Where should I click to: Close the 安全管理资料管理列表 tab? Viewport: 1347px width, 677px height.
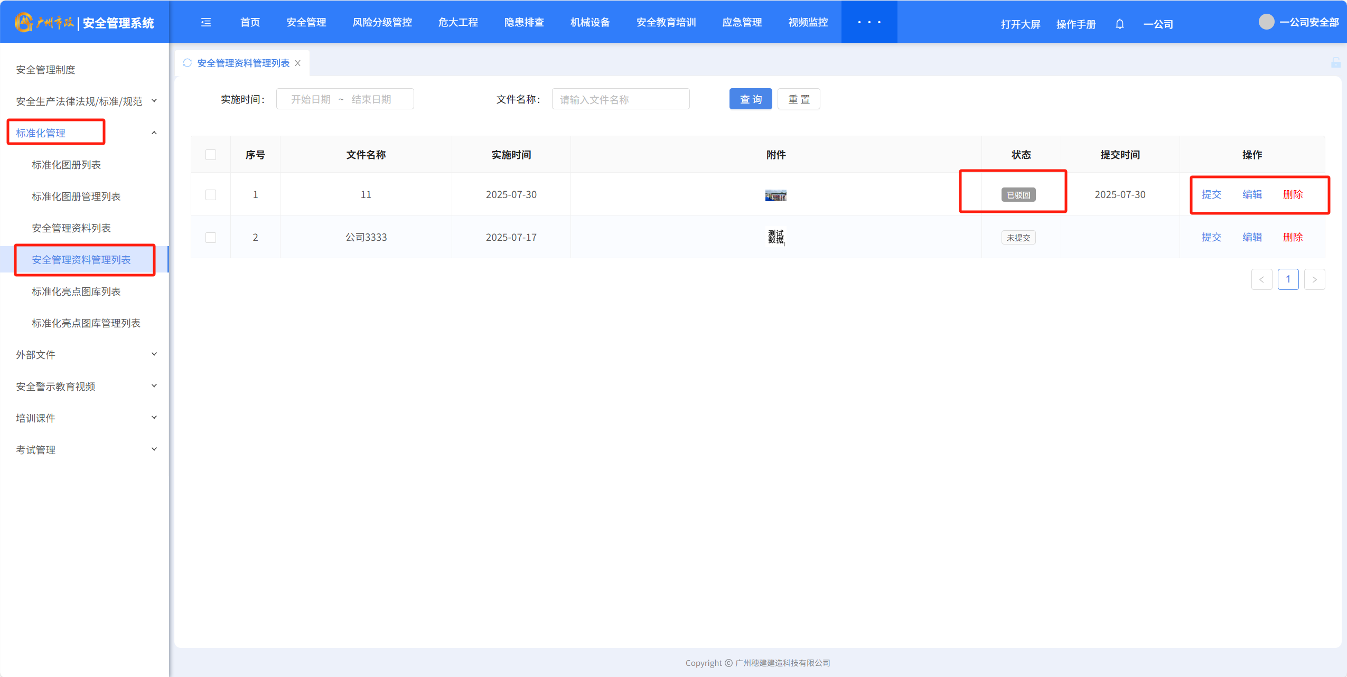tap(298, 63)
